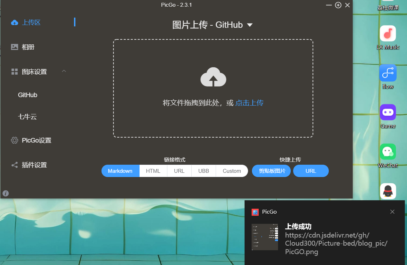
Task: Close the PicGo window
Action: tap(347, 5)
